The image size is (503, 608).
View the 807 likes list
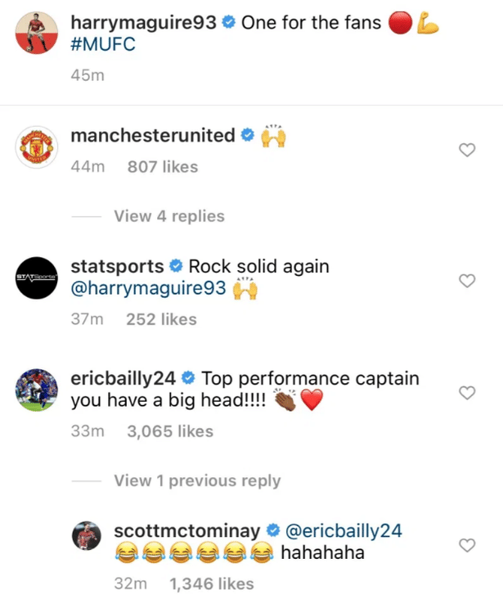click(x=163, y=167)
